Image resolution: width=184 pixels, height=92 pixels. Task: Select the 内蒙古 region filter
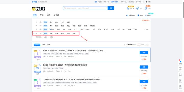point(87,30)
